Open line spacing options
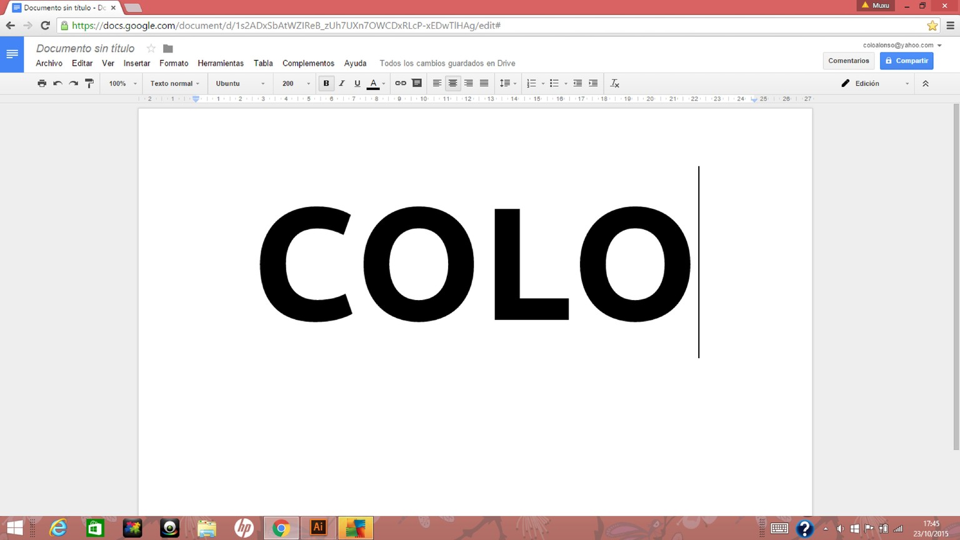 tap(507, 83)
